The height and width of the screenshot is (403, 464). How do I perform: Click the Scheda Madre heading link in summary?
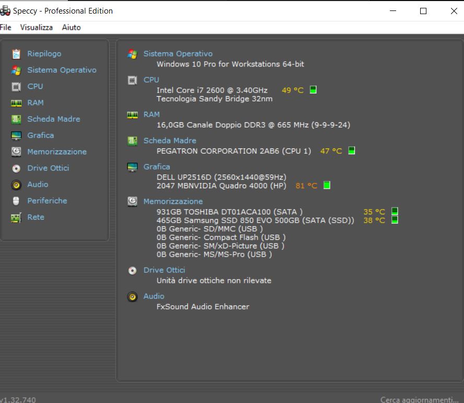[x=170, y=141]
